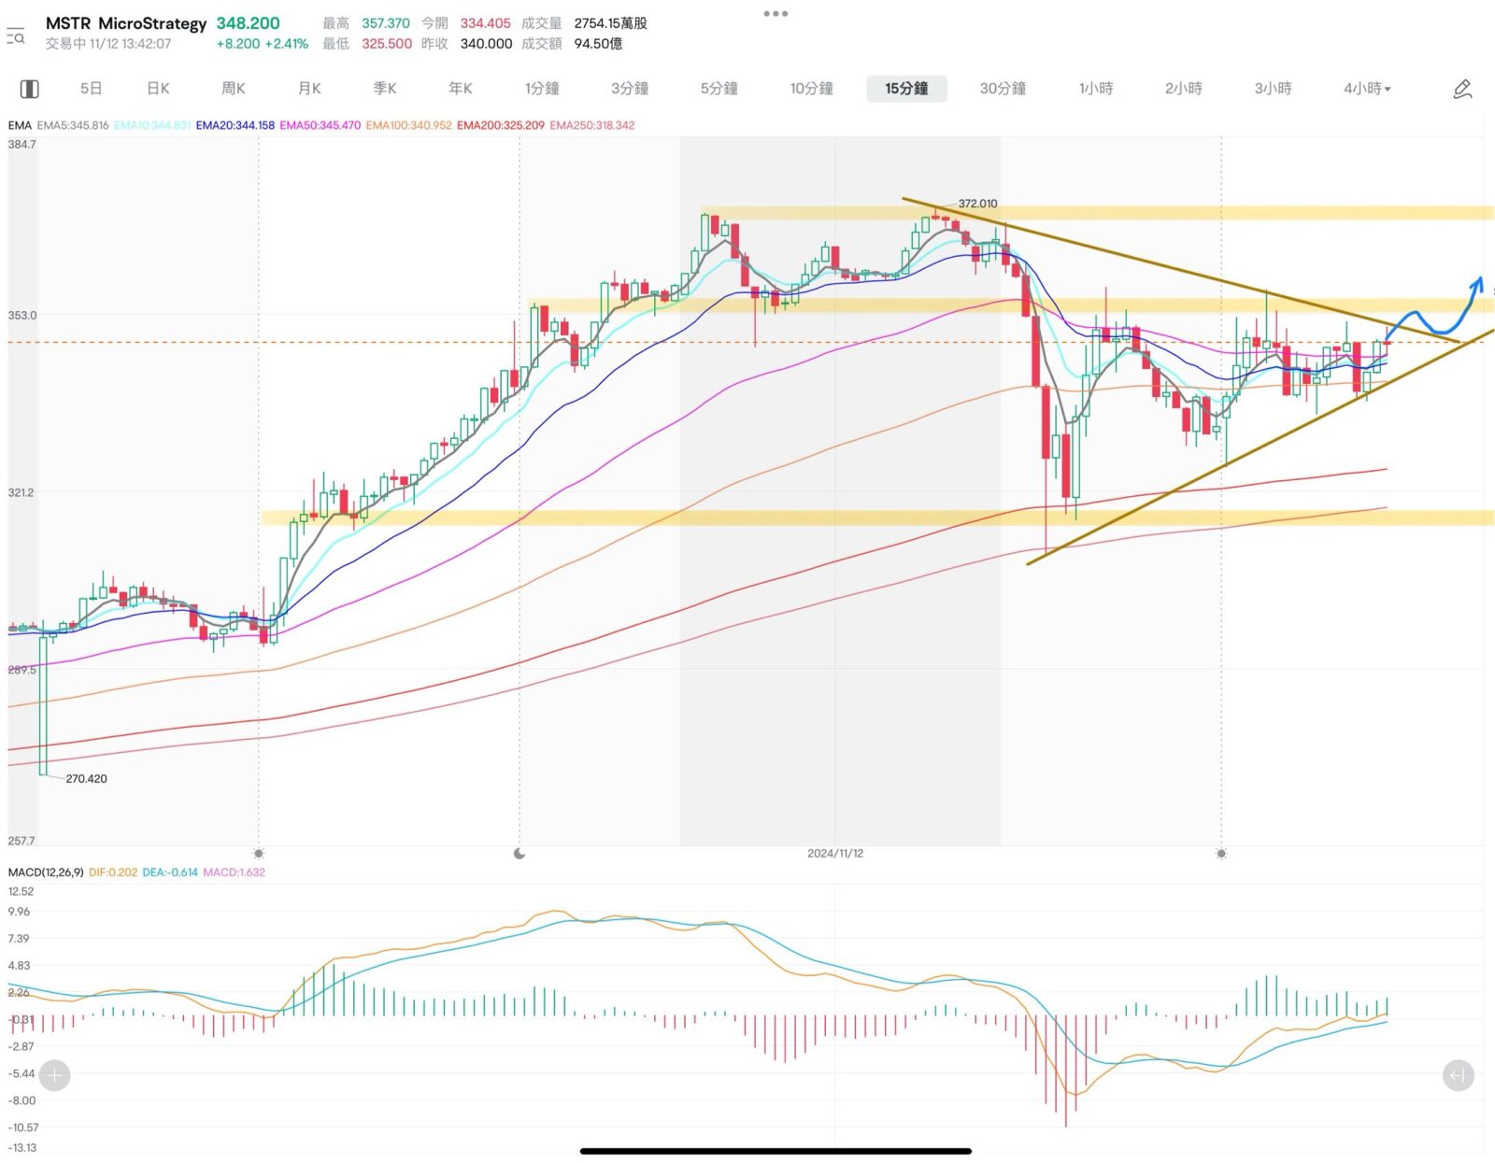The height and width of the screenshot is (1163, 1495).
Task: Click the EMA200:325.209 legend value
Action: (501, 125)
